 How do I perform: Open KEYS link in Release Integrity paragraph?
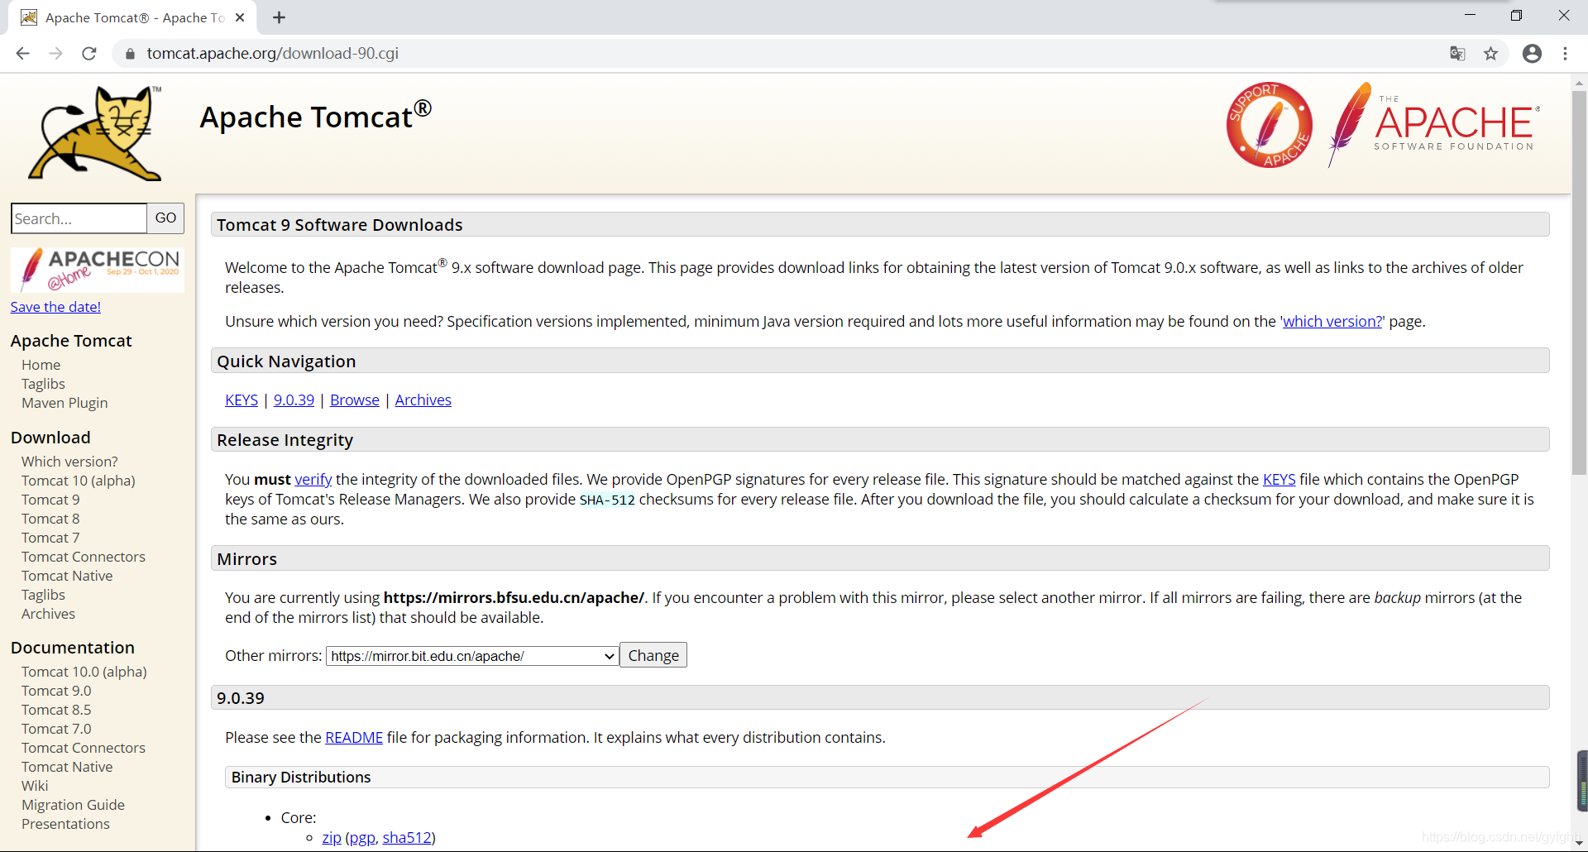coord(1279,480)
